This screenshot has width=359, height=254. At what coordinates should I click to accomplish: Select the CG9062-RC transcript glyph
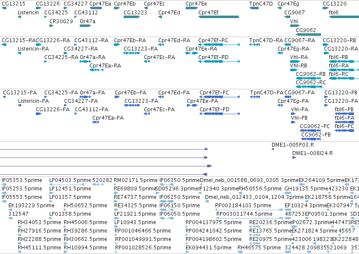[309, 87]
